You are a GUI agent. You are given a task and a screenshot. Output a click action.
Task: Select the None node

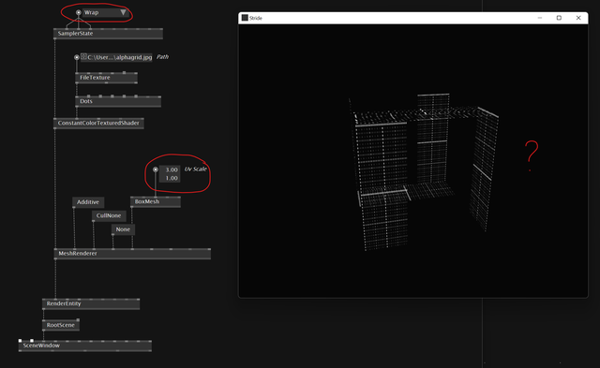coord(123,229)
